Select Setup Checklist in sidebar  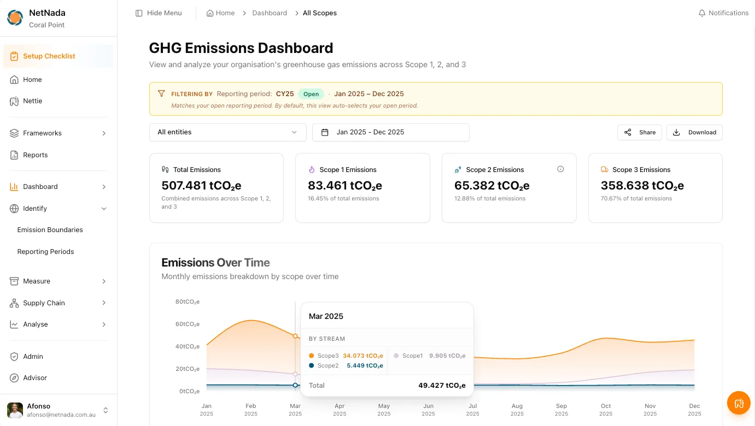(x=58, y=56)
